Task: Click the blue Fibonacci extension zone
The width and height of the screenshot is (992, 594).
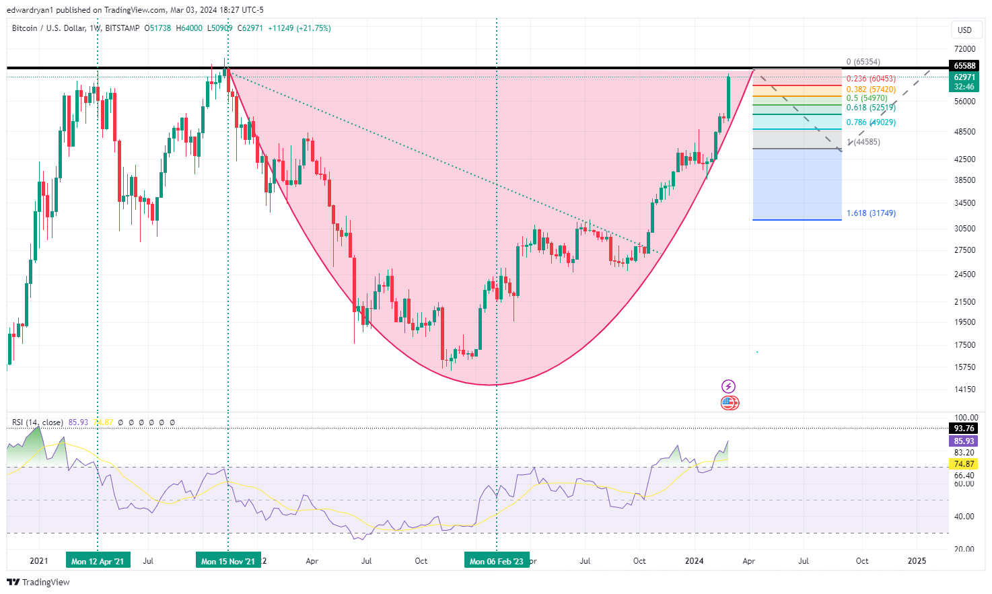Action: tap(797, 184)
